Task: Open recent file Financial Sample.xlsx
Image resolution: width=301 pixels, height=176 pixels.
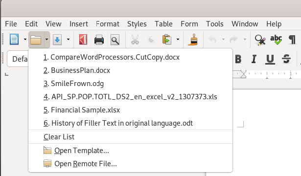Action: tap(130, 110)
